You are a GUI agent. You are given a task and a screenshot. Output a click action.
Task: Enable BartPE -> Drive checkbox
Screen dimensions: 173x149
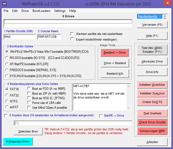101,116
